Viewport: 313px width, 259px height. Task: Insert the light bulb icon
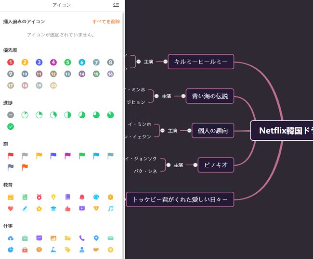coord(53,197)
